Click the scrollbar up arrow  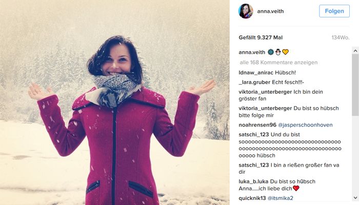coord(355,51)
